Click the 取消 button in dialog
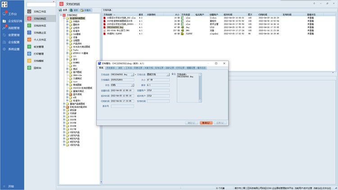The image size is (338, 190). click(x=206, y=122)
